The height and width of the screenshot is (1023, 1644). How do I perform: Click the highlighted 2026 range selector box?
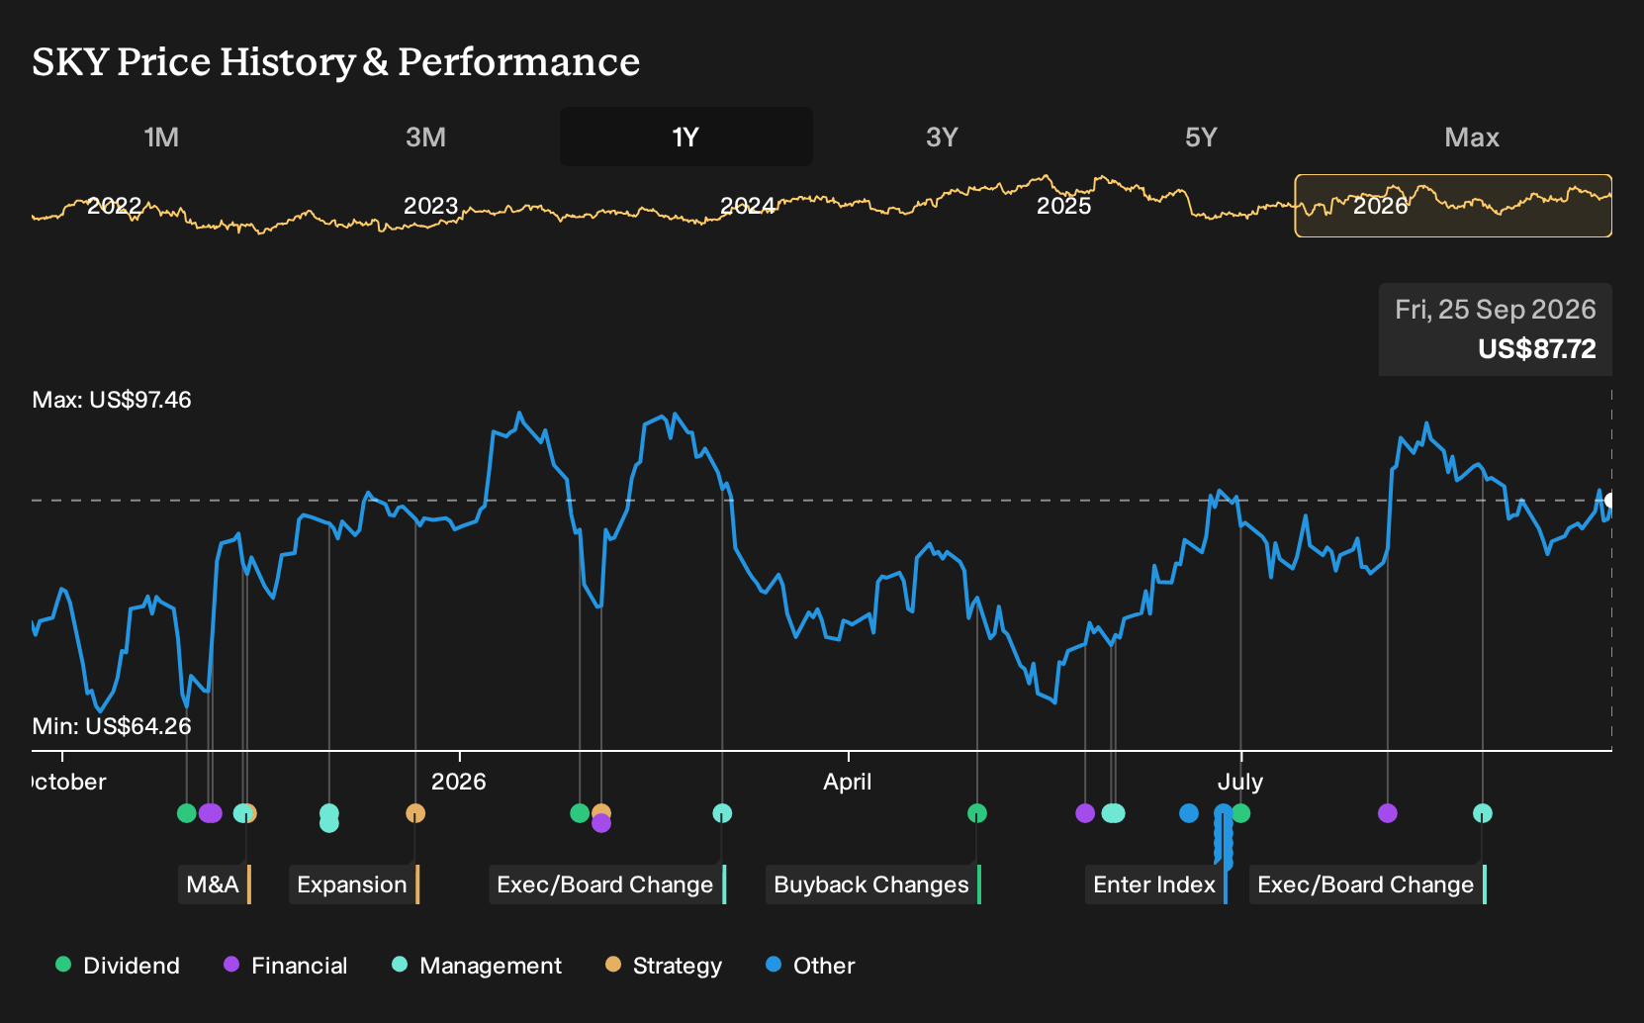(x=1453, y=206)
